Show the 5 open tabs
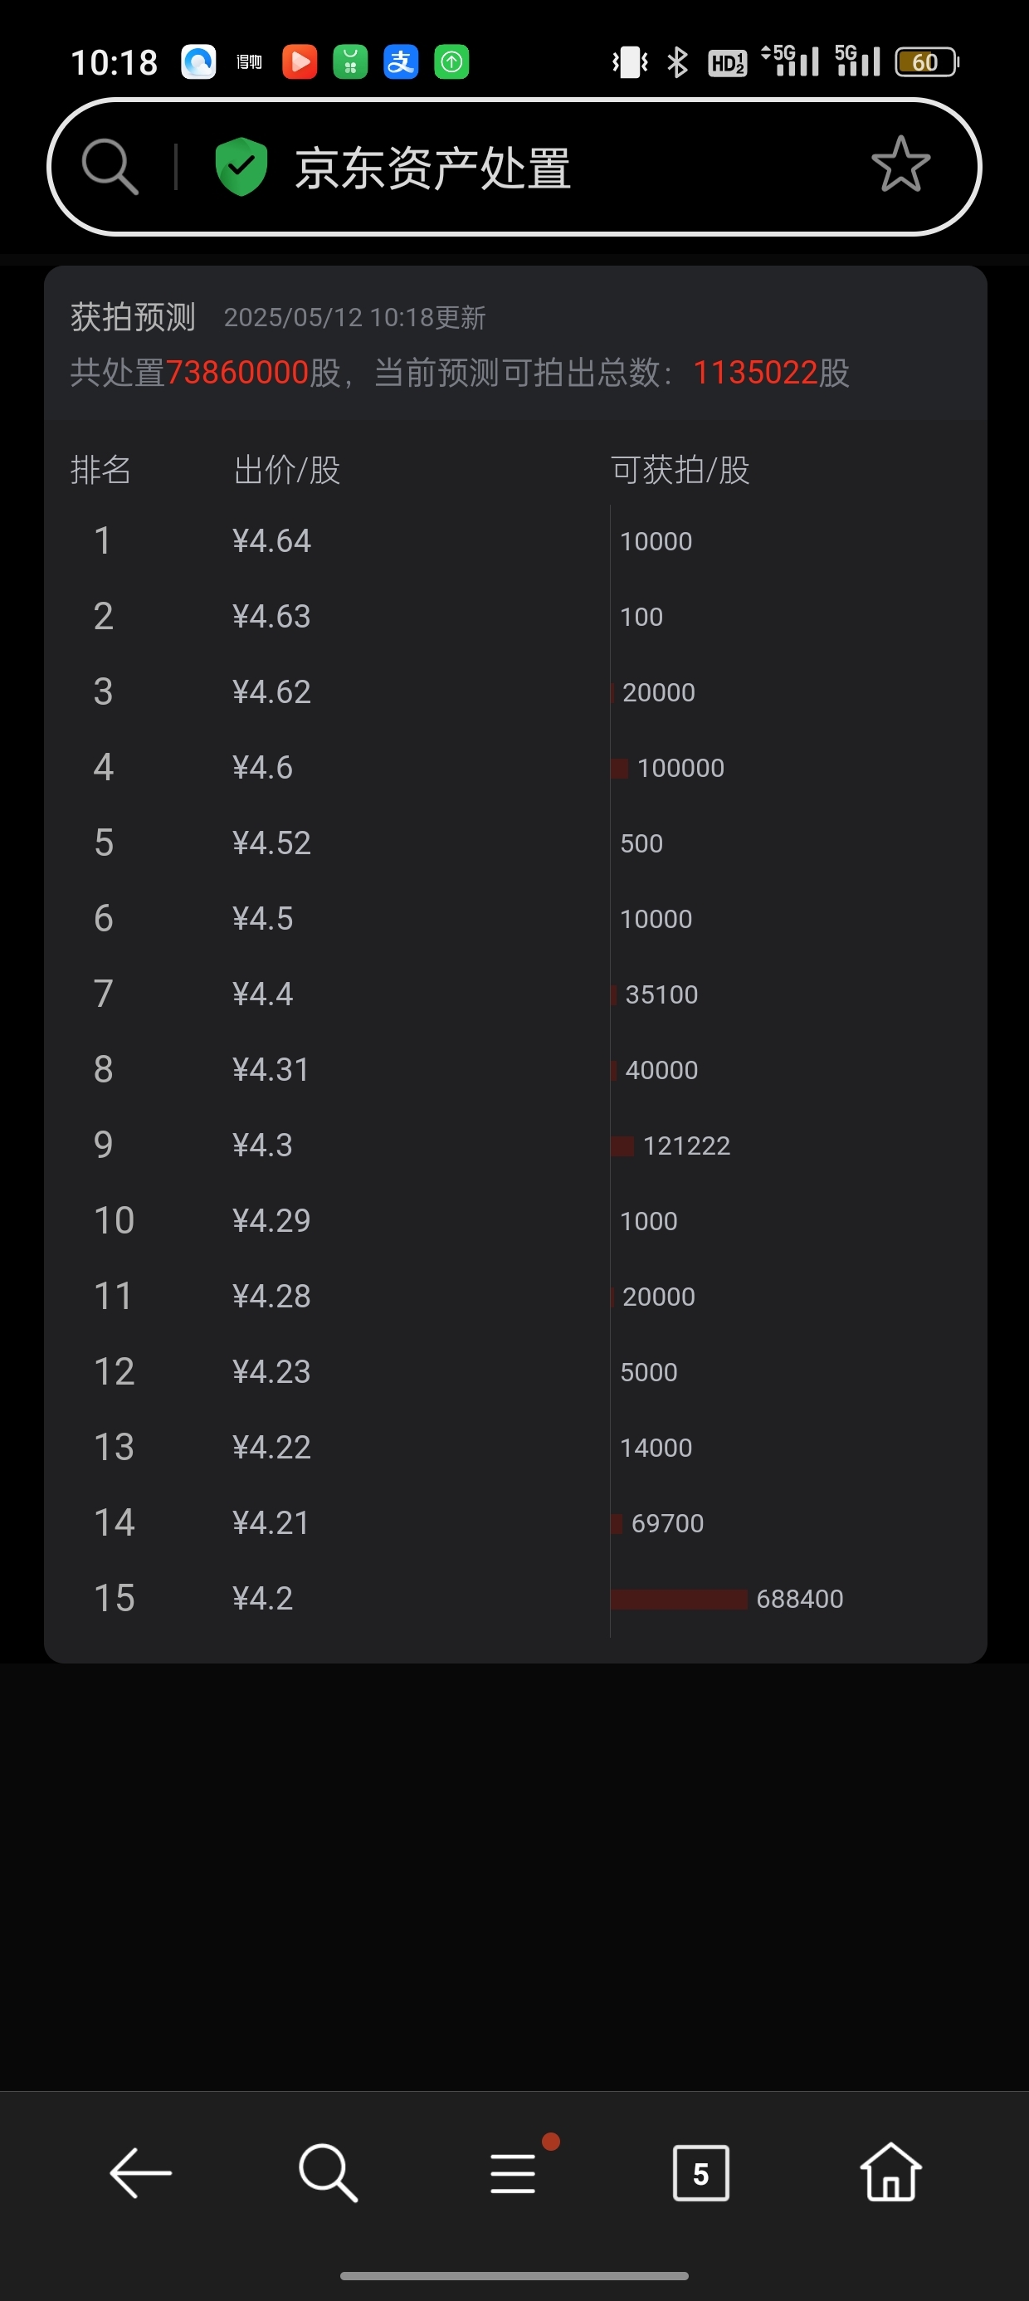Viewport: 1029px width, 2301px height. [700, 2172]
